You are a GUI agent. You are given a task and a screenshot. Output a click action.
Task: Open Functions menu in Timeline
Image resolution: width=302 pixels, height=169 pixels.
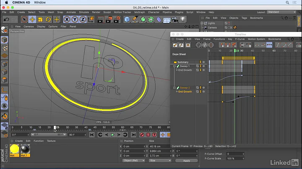point(219,39)
